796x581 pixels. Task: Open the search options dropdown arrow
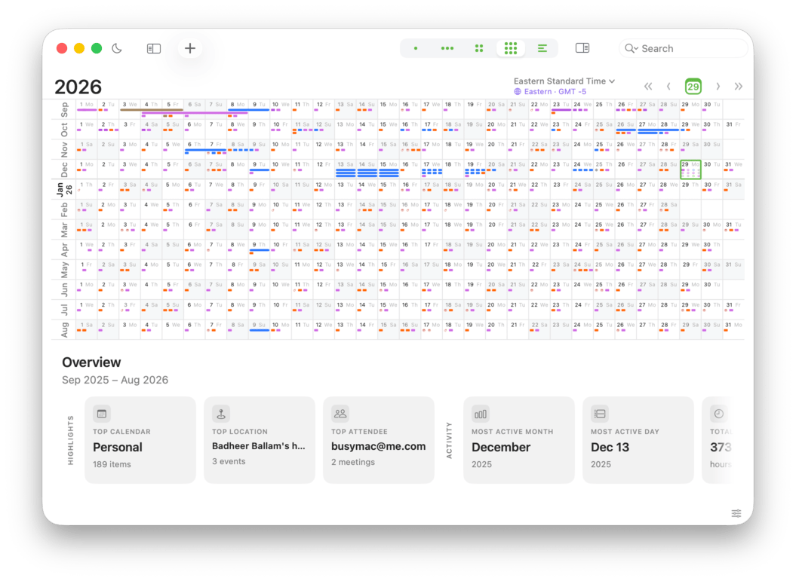pos(632,48)
